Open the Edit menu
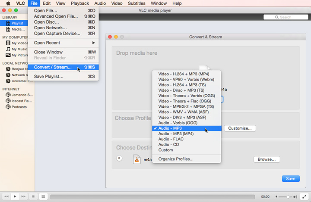This screenshot has height=202, width=311. point(47,3)
